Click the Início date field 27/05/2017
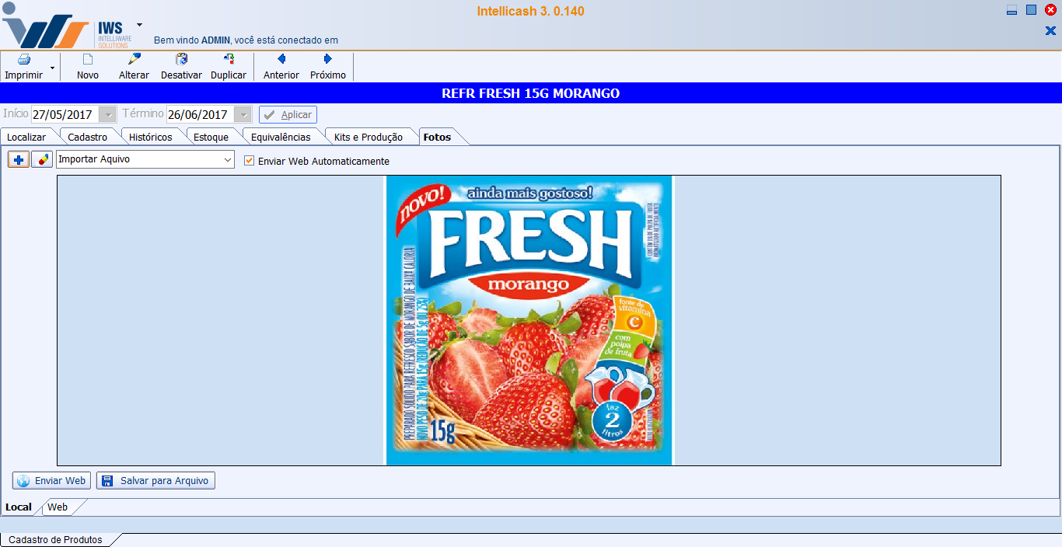Viewport: 1062px width, 547px height. click(x=66, y=114)
